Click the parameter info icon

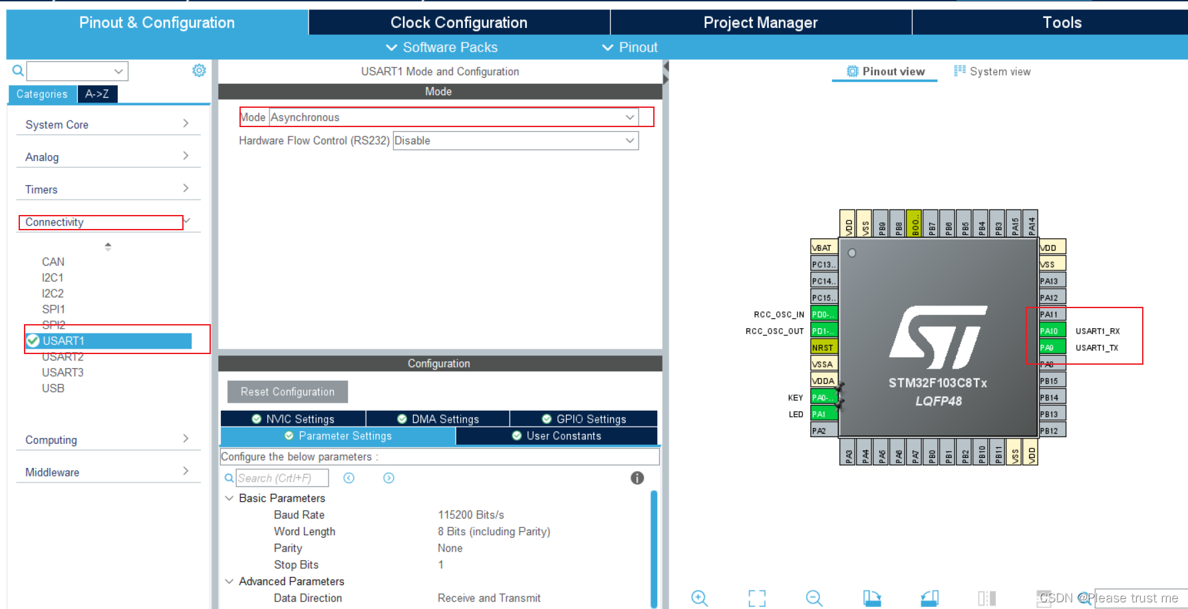(637, 478)
